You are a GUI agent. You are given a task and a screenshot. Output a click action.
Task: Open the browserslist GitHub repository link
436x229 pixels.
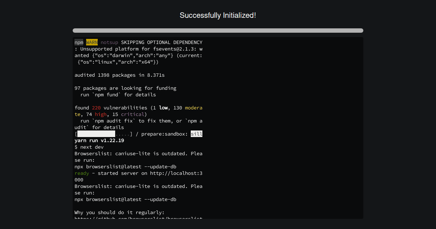138,218
